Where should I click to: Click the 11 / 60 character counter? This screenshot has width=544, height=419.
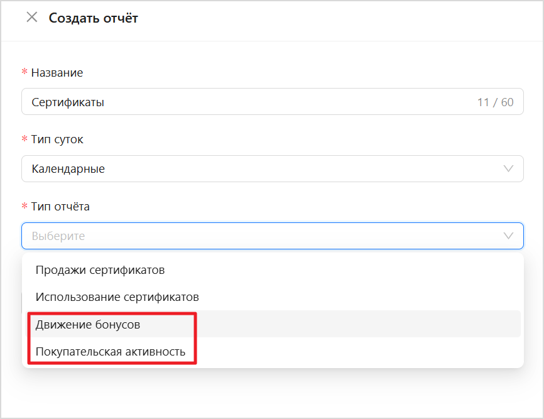click(x=495, y=102)
